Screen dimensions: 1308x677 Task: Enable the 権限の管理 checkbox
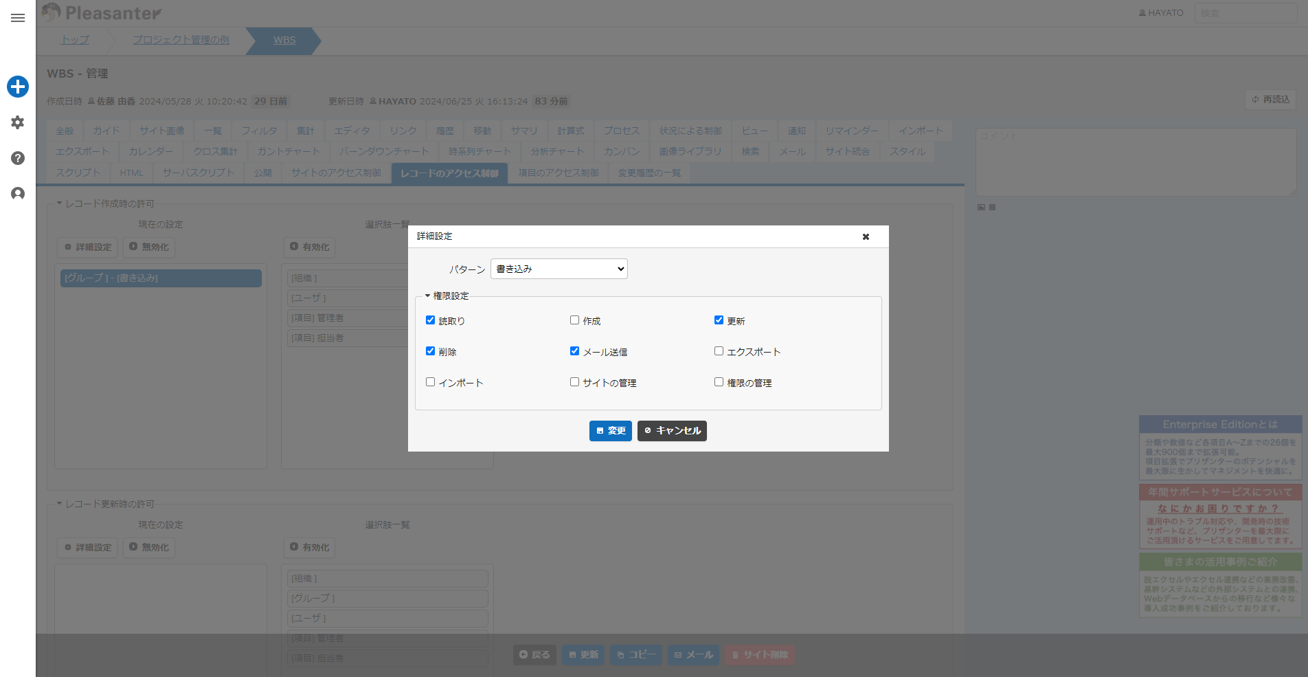pyautogui.click(x=719, y=382)
